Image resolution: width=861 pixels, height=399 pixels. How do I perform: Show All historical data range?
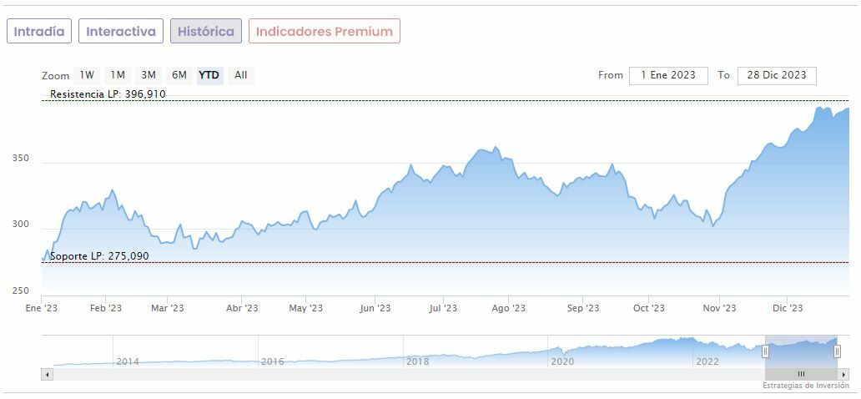241,75
